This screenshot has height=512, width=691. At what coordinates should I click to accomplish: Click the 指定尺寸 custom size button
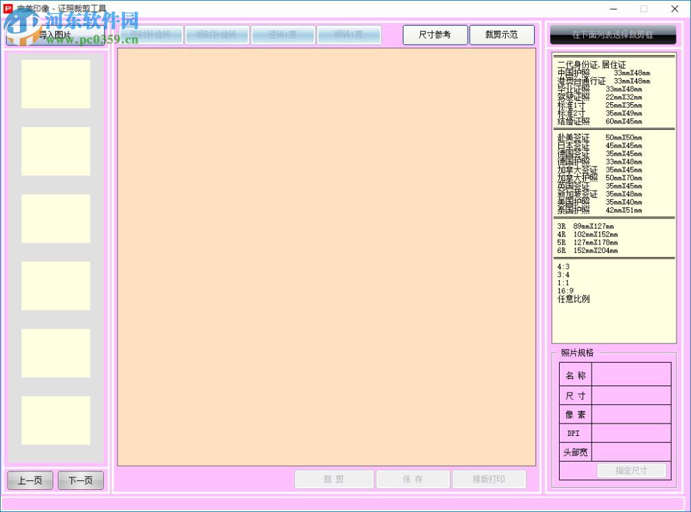click(x=631, y=471)
